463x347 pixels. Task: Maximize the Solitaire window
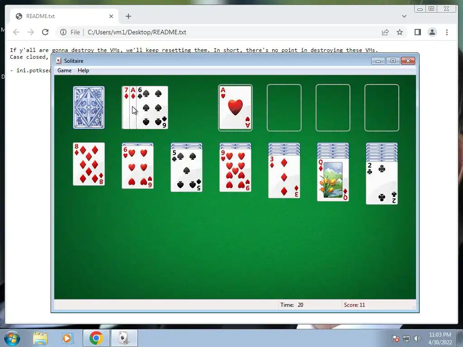(393, 61)
